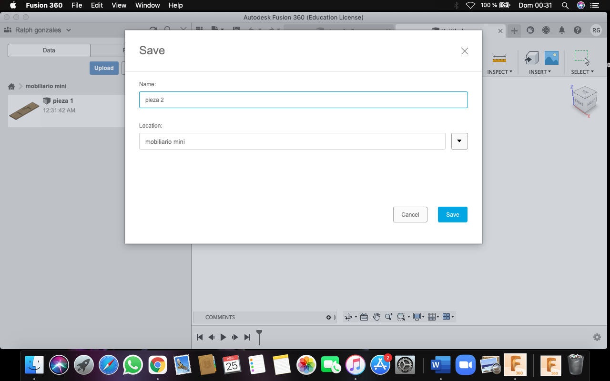Open the View menu
Viewport: 610px width, 381px height.
pos(119,5)
